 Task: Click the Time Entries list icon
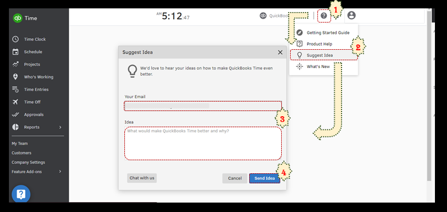click(15, 90)
